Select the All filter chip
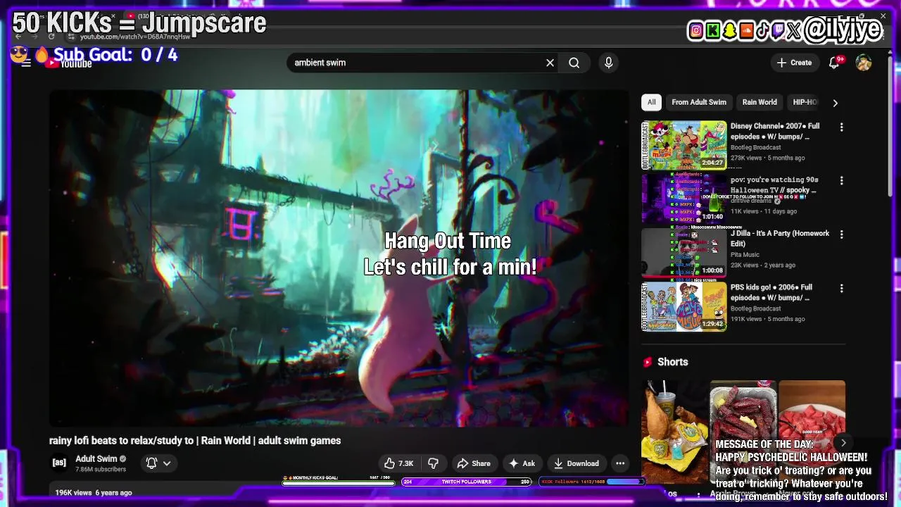The image size is (901, 507). click(x=652, y=103)
